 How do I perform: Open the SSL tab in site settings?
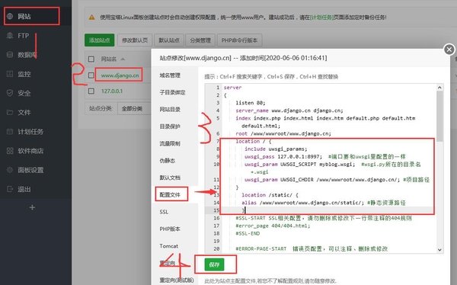coord(164,212)
